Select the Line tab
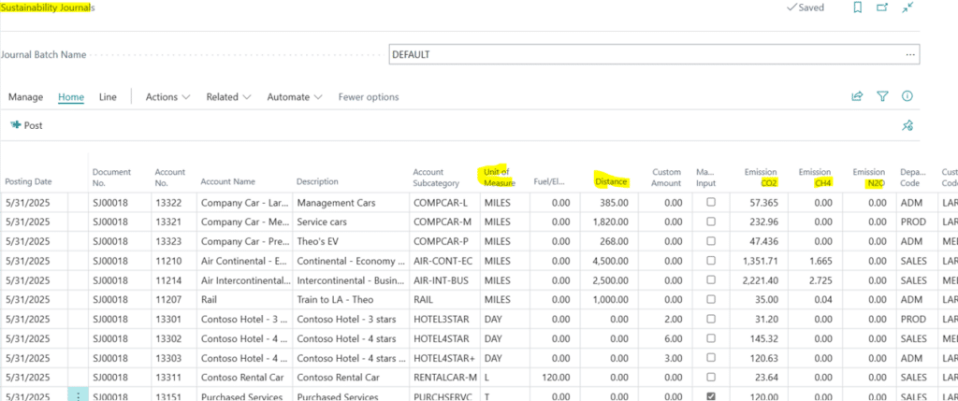The image size is (958, 401). tap(108, 96)
